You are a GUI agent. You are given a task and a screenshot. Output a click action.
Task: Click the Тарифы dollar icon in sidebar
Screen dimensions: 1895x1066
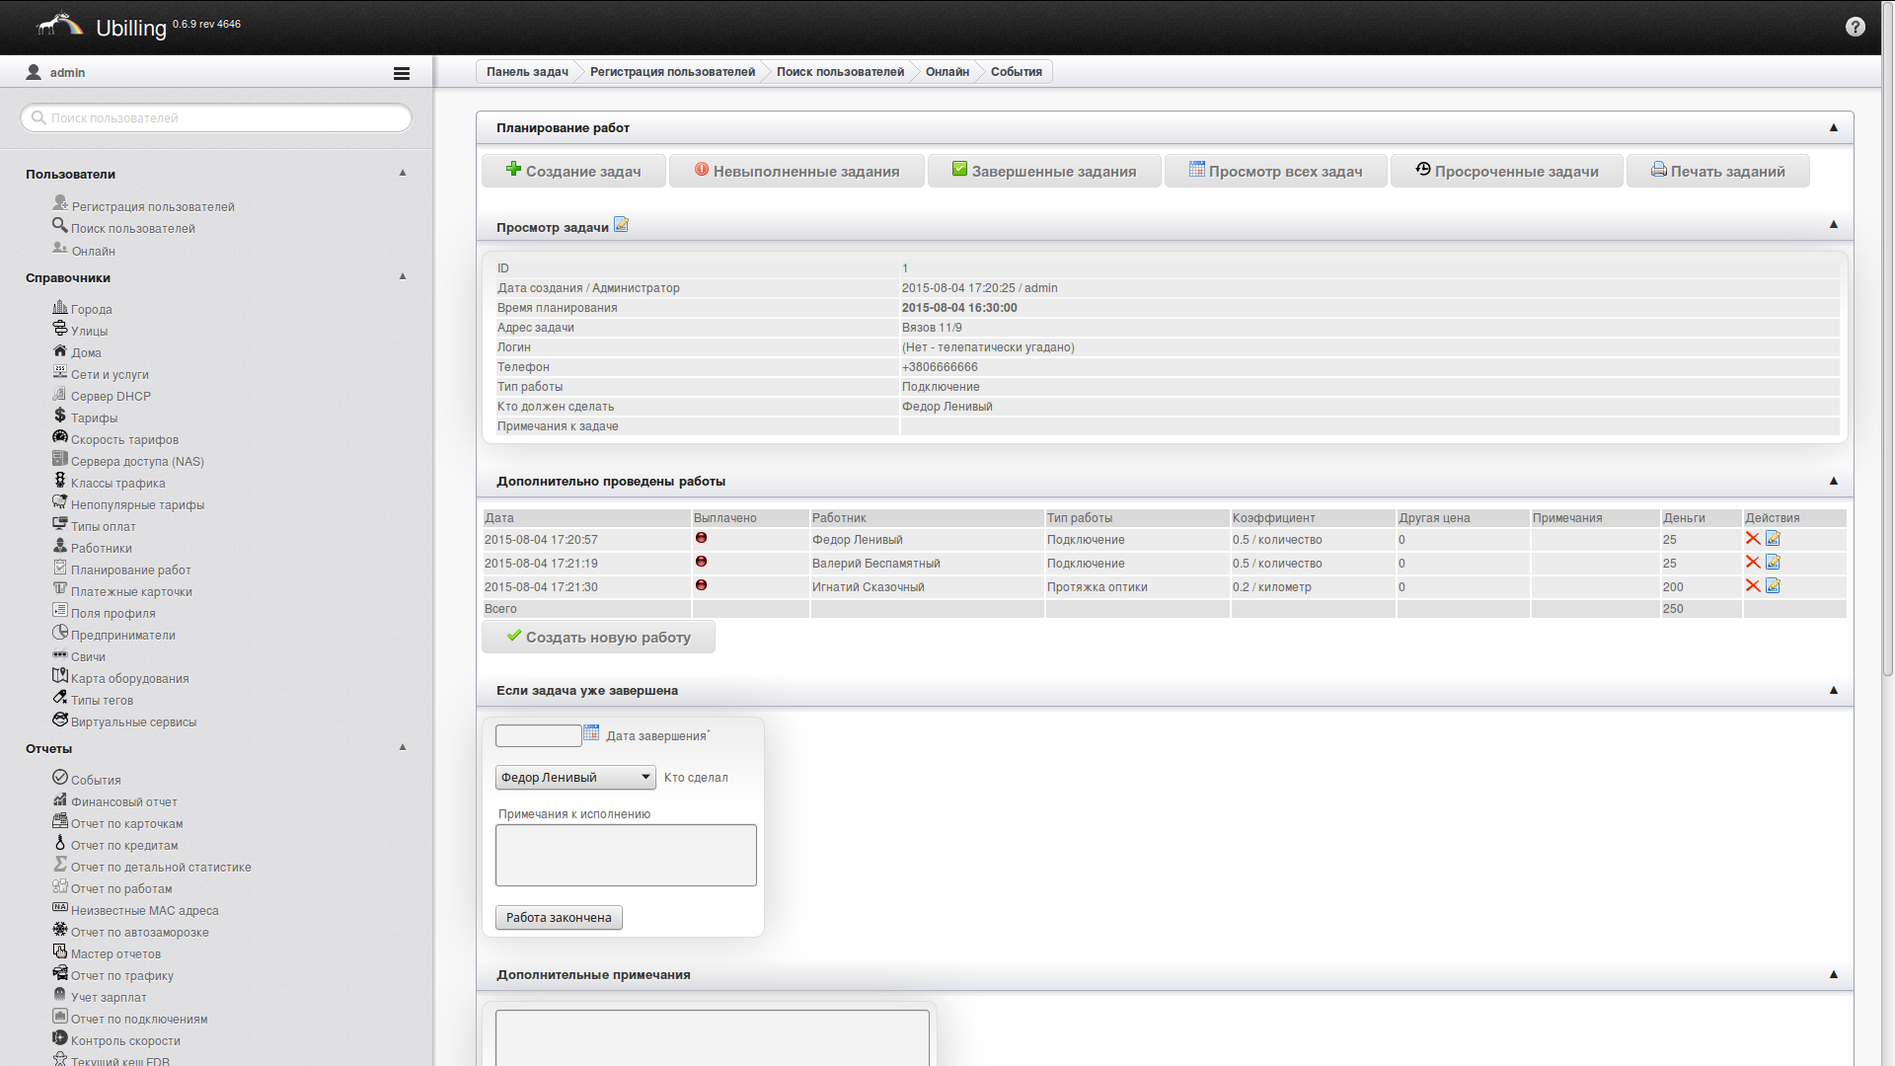[60, 417]
